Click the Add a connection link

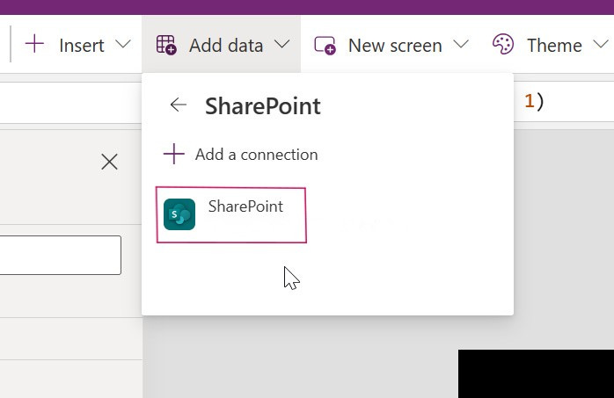point(257,155)
